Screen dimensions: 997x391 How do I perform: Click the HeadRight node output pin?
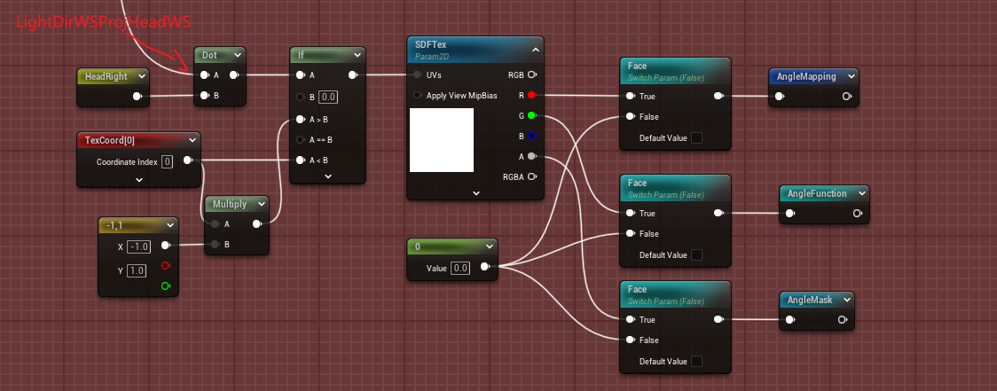(x=137, y=97)
